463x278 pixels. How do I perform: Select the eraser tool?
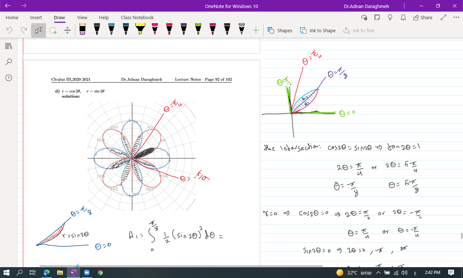[x=82, y=29]
